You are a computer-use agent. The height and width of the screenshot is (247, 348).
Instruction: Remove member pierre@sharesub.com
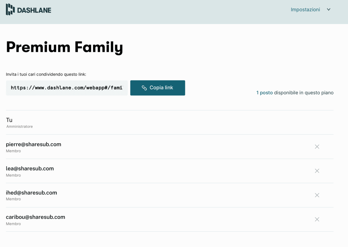[x=317, y=147]
